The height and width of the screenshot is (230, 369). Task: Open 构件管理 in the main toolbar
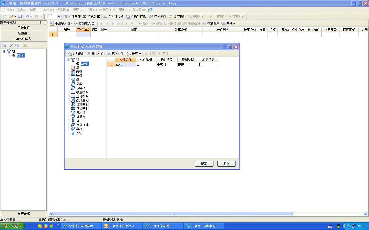tap(72, 17)
